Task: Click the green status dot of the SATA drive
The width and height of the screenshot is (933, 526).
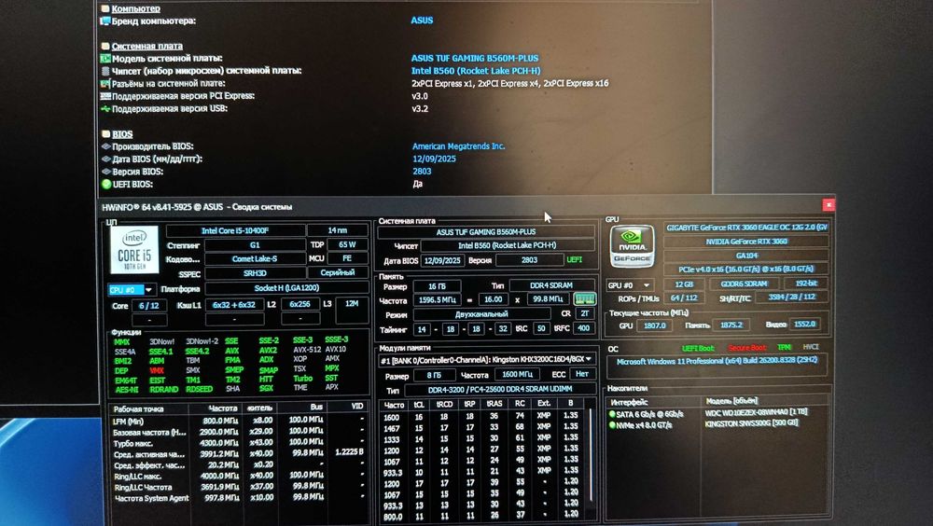Action: [612, 413]
